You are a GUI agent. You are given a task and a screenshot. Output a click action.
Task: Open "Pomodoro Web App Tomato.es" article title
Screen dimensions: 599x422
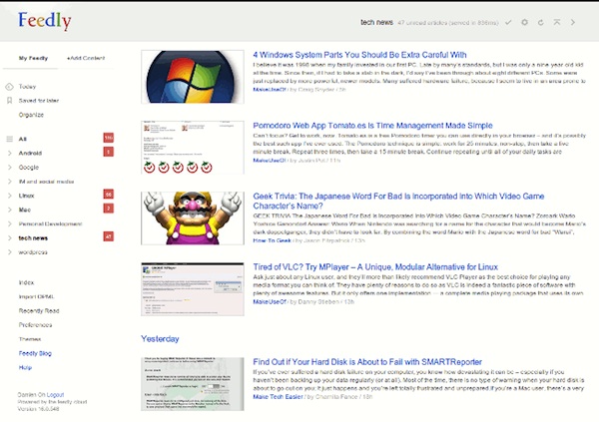point(372,126)
